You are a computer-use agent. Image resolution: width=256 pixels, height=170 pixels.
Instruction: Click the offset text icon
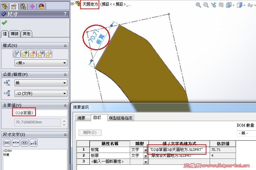34,143
